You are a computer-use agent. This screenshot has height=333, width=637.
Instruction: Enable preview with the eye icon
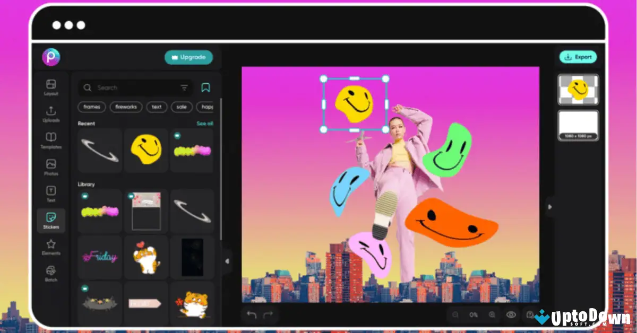point(511,314)
